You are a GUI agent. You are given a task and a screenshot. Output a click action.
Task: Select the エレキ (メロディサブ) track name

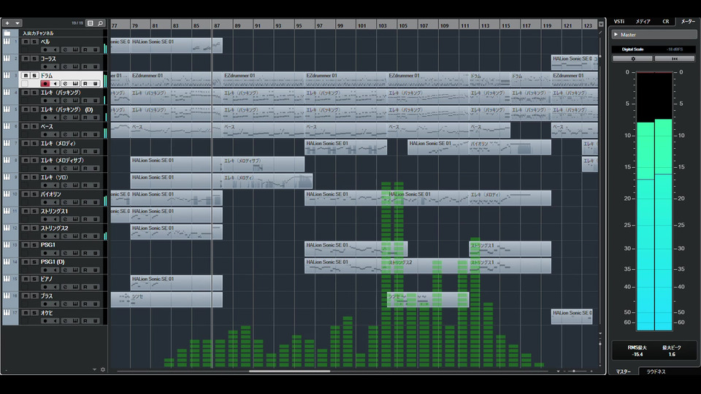(x=62, y=161)
